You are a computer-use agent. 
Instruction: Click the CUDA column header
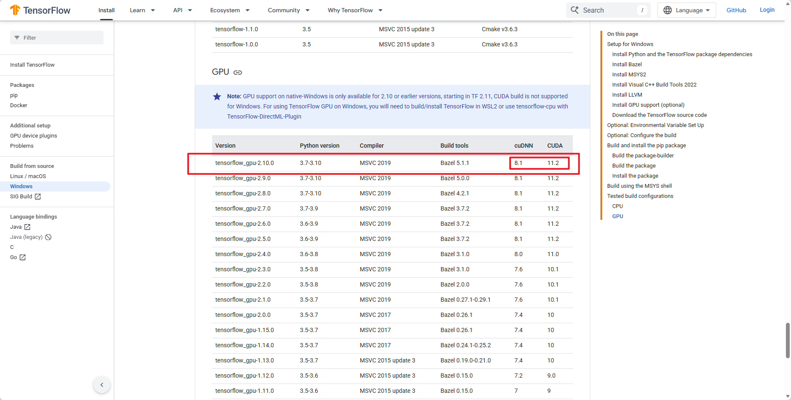pos(555,146)
